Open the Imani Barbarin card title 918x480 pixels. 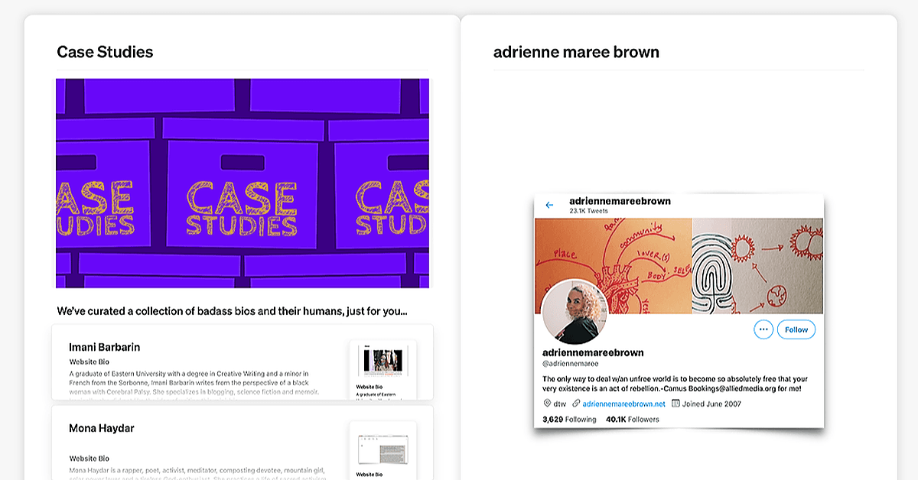(105, 347)
